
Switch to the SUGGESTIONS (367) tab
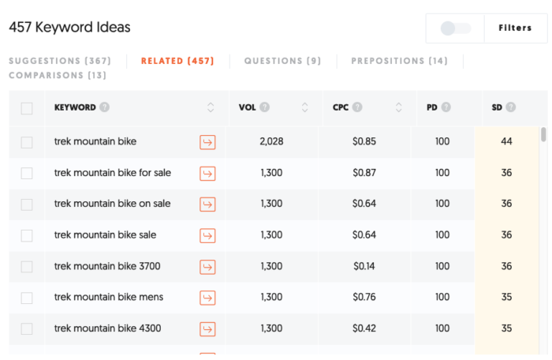(x=60, y=61)
